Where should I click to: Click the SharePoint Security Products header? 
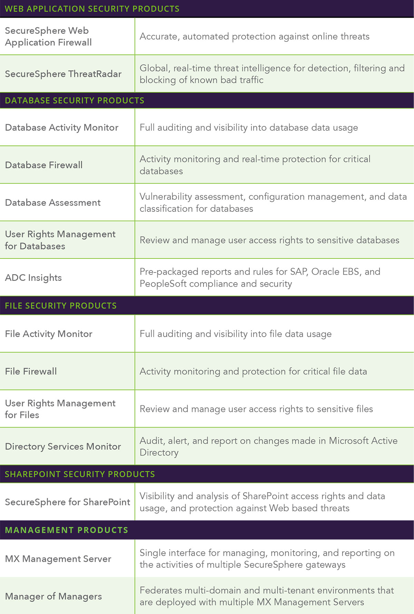click(80, 474)
